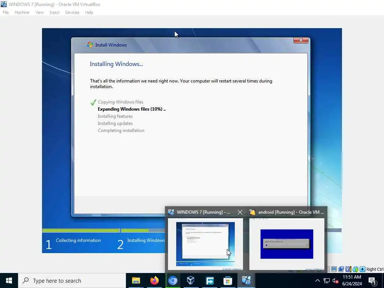
Task: Open the View menu
Action: point(39,12)
